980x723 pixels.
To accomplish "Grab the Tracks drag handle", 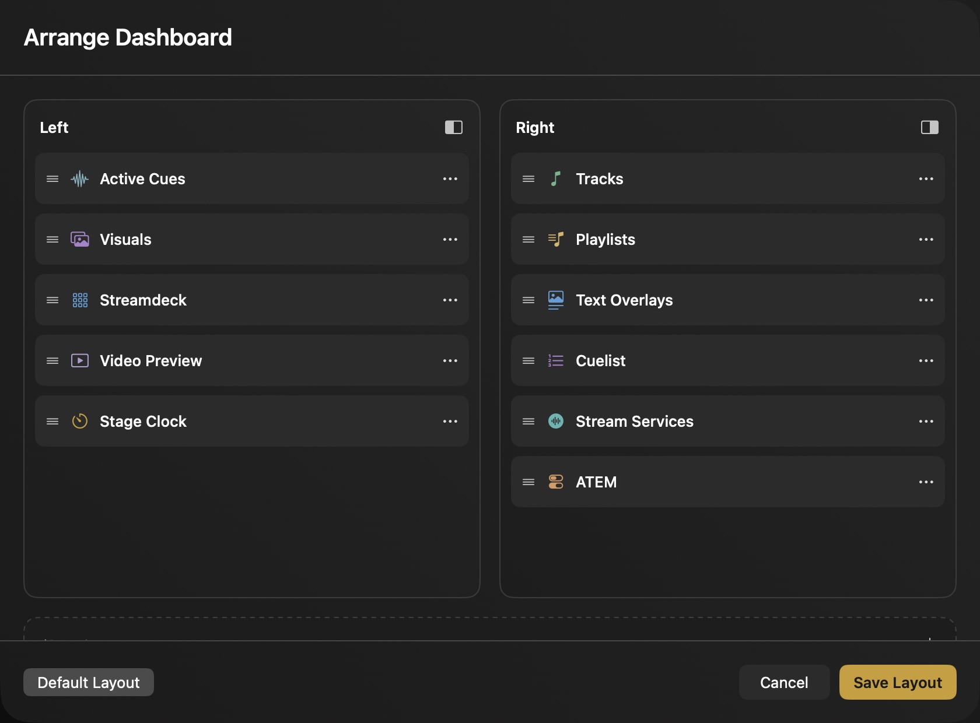I will click(528, 179).
